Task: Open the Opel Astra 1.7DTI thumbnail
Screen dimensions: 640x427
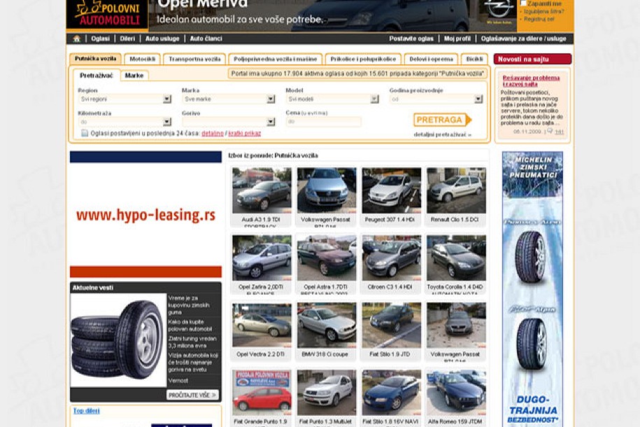Action: 327,258
